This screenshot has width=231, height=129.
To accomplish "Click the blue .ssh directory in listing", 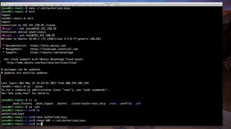I will pos(138,104).
